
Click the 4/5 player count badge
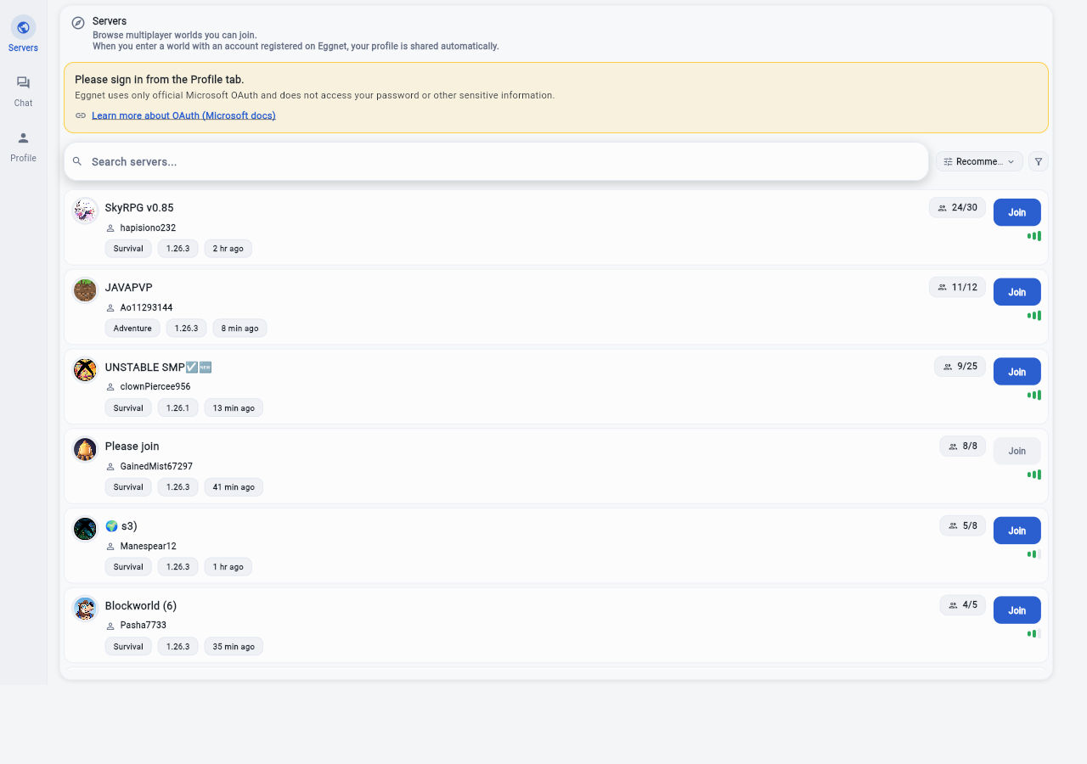click(962, 605)
